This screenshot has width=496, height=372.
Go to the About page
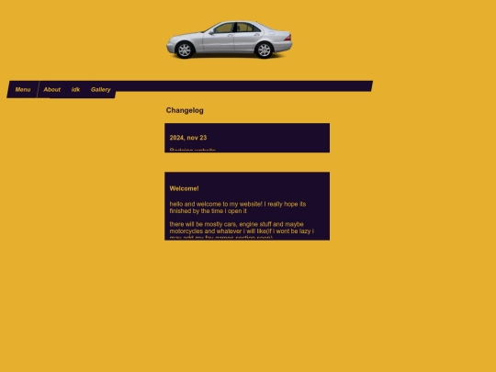click(x=51, y=89)
